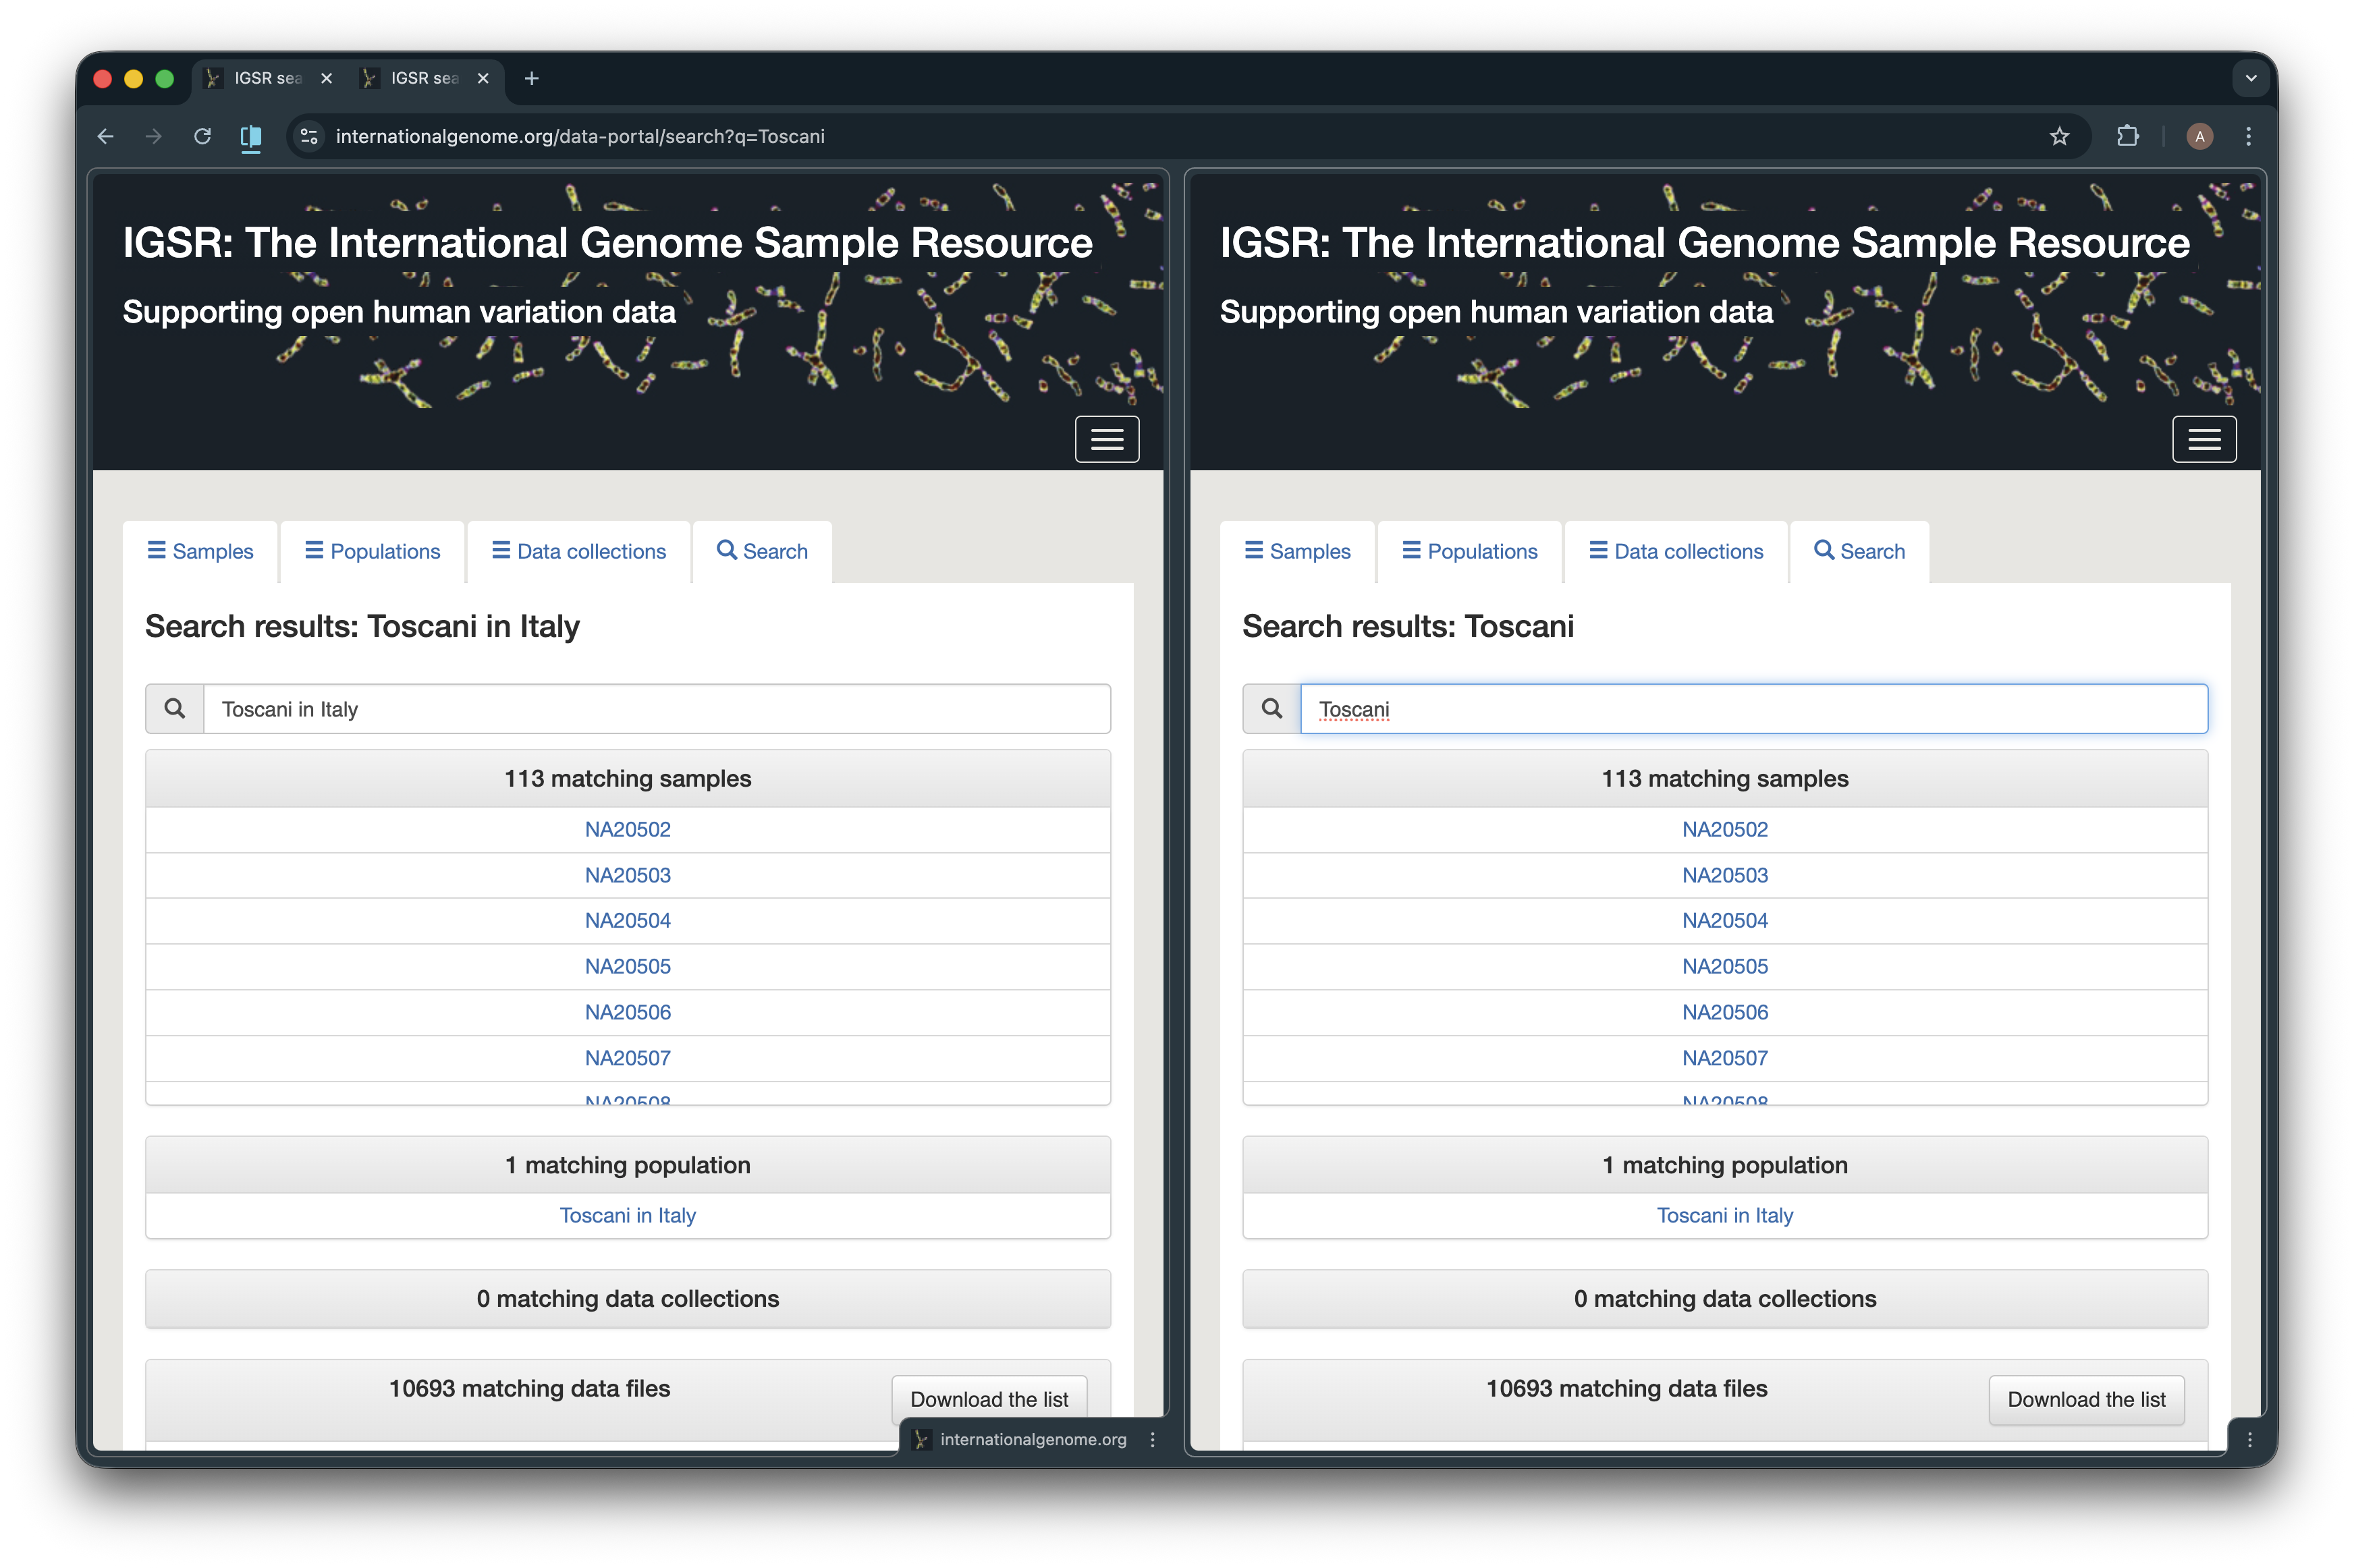Click the search magnifier icon beside Toscani field
This screenshot has width=2354, height=1568.
pos(1272,708)
